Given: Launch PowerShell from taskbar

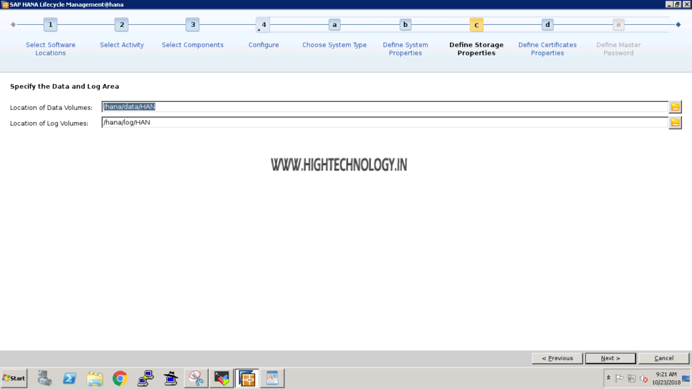Looking at the screenshot, I should point(70,378).
